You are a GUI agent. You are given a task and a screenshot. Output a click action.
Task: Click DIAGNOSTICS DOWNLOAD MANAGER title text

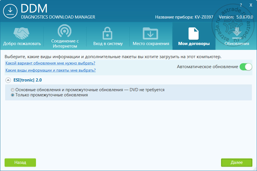click(x=58, y=17)
